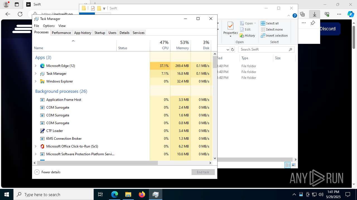Image resolution: width=357 pixels, height=200 pixels.
Task: Open Edge settings and more menu
Action: click(x=339, y=14)
